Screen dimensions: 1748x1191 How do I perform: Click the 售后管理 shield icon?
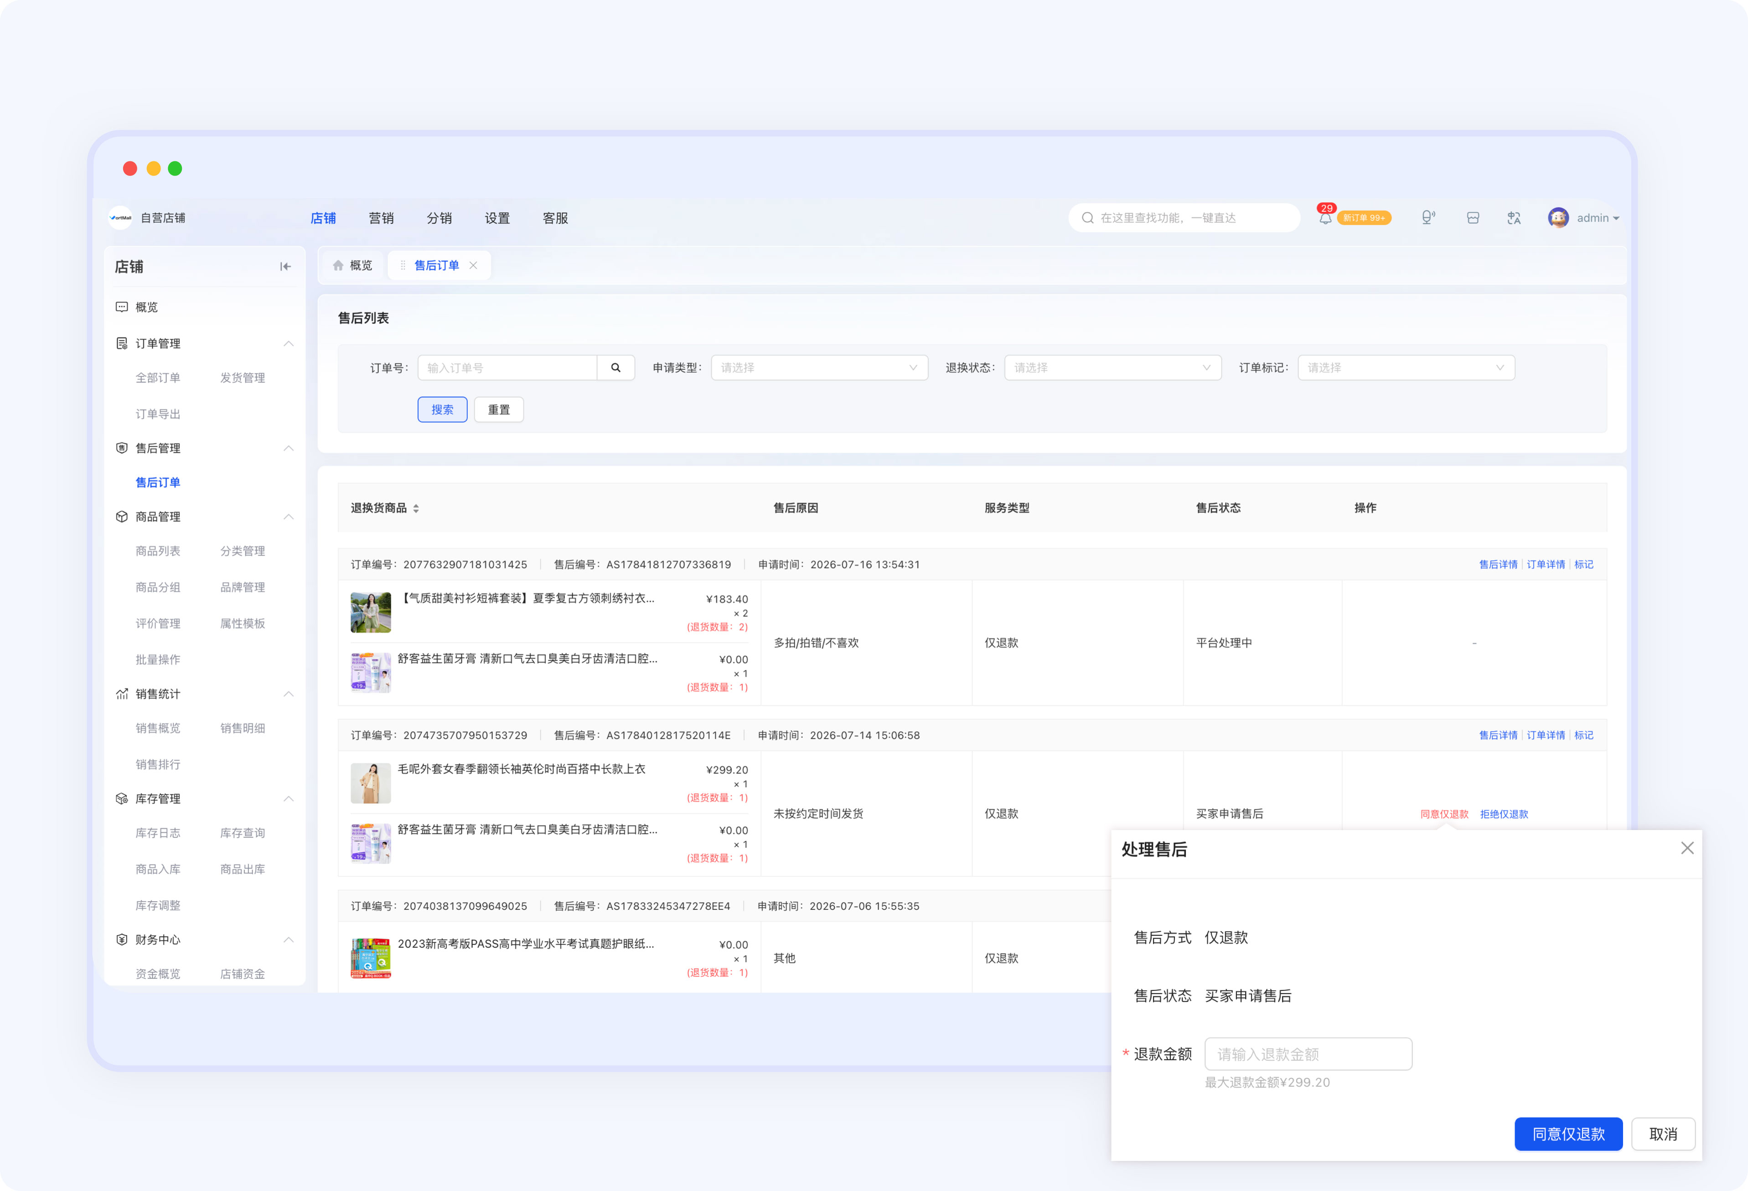pos(122,448)
